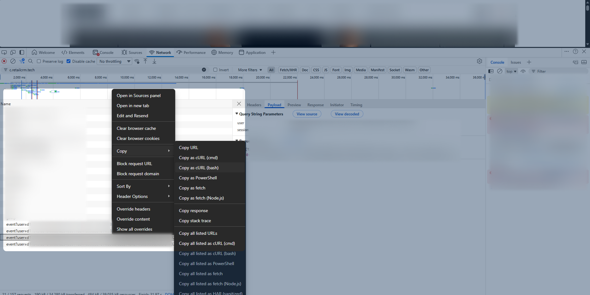Click the export HAR download arrow icon
The image size is (590, 295).
(154, 61)
